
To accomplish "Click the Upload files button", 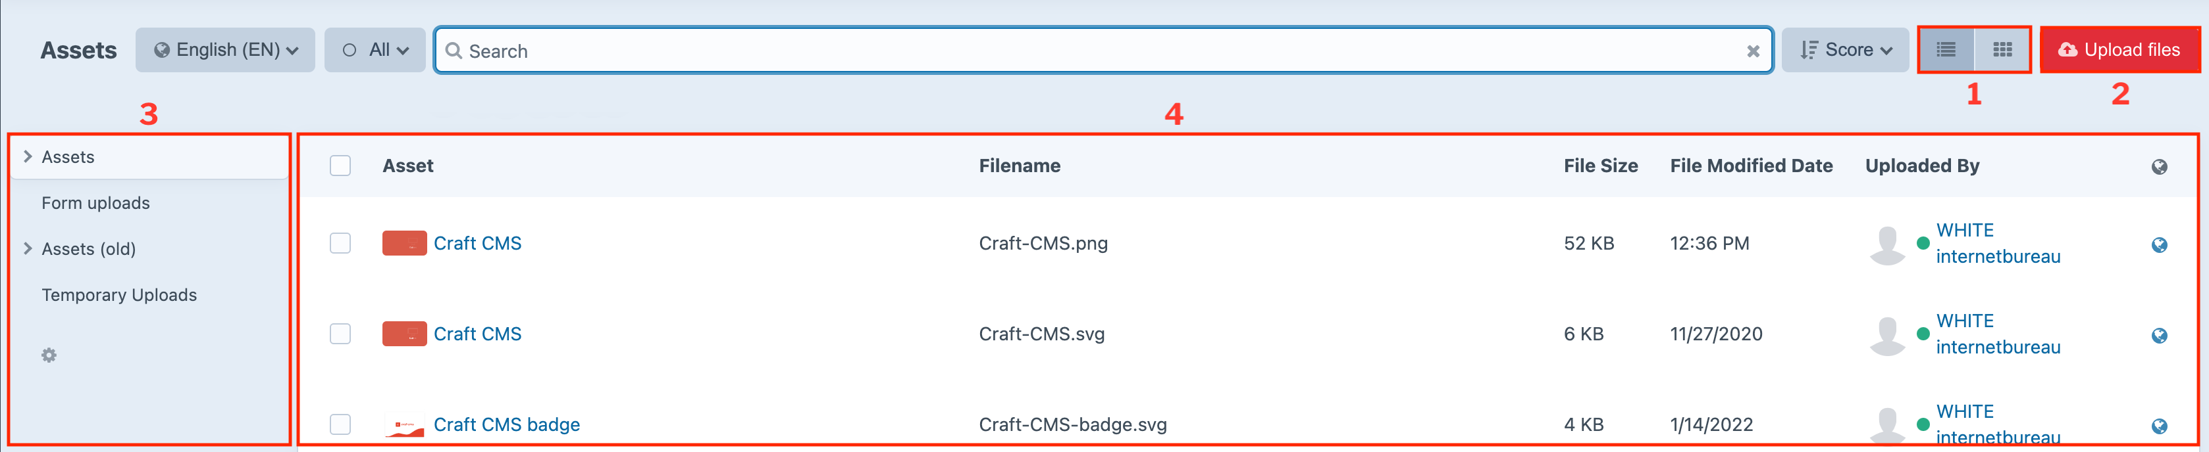I will [2119, 51].
